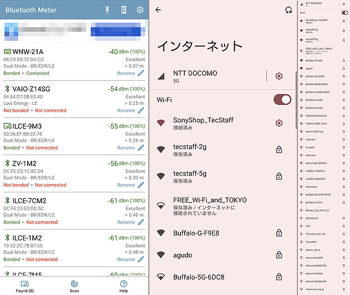Image resolution: width=350 pixels, height=295 pixels.
Task: Tap the phone Bluetooth icon in header
Action: pyautogui.click(x=124, y=10)
